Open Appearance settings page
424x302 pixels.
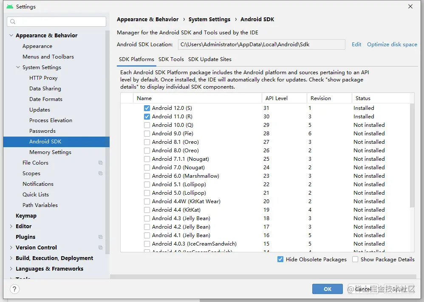coord(37,46)
